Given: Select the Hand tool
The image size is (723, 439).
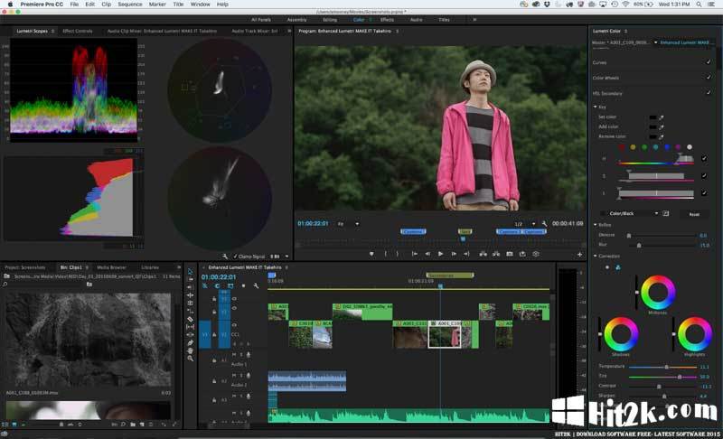Looking at the screenshot, I should coord(190,350).
